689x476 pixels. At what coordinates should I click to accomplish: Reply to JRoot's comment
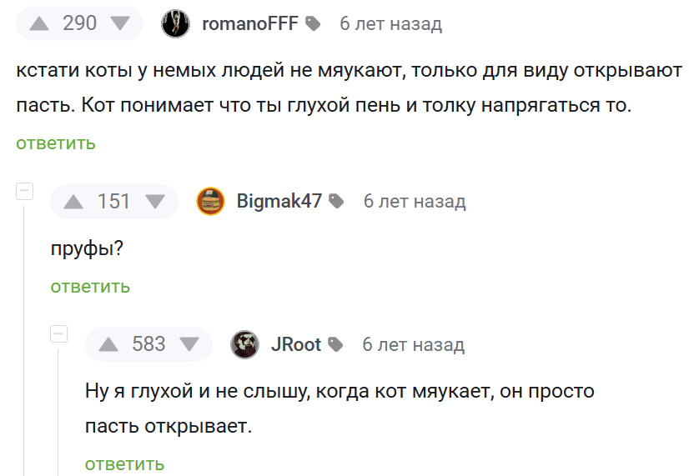pos(124,464)
